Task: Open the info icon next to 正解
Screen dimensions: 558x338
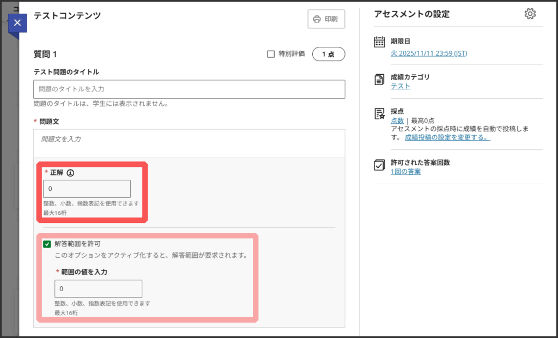Action: [70, 173]
